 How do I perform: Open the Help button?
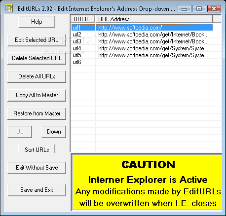pyautogui.click(x=37, y=22)
